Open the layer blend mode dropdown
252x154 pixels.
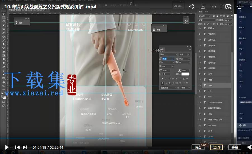tap(206, 20)
